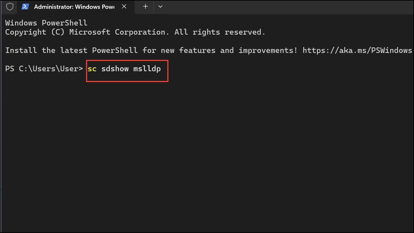Place the cursor after 'mslldp'

(162, 69)
